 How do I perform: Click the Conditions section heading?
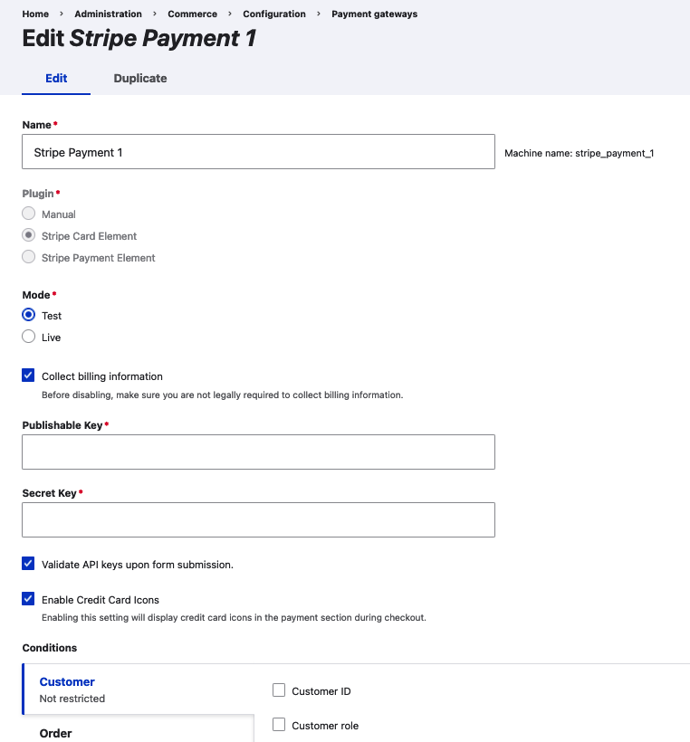point(50,648)
